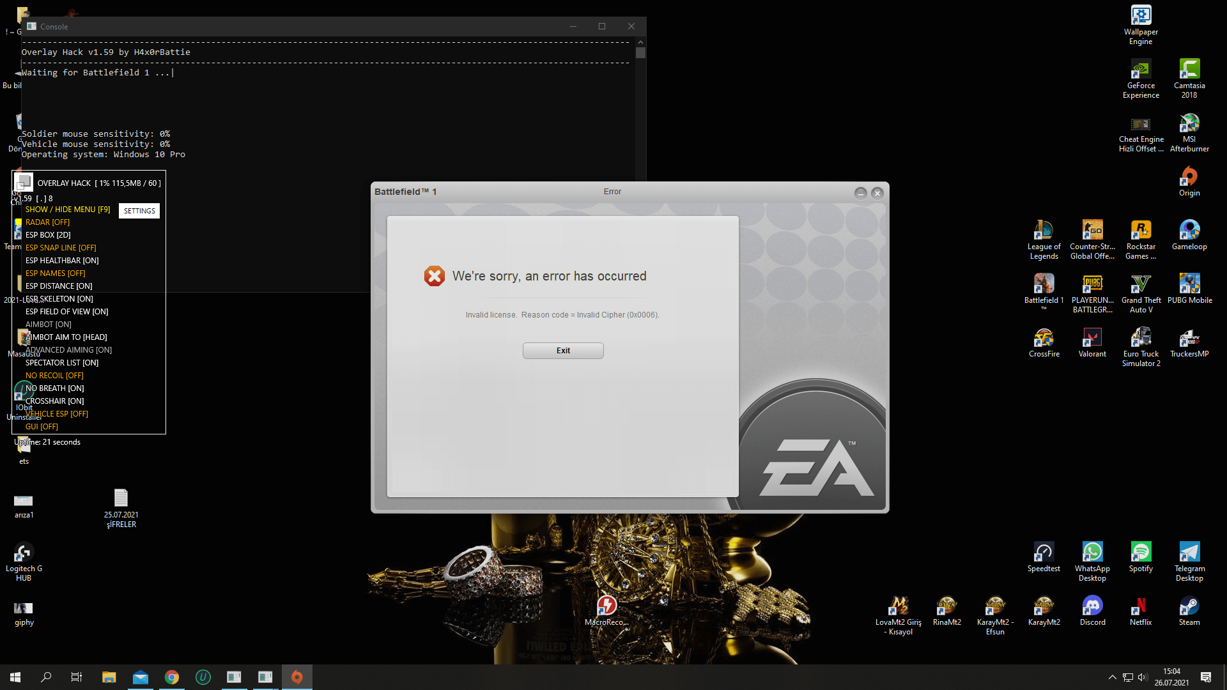Open Speedtest desktop icon
The image size is (1227, 690).
(x=1044, y=557)
